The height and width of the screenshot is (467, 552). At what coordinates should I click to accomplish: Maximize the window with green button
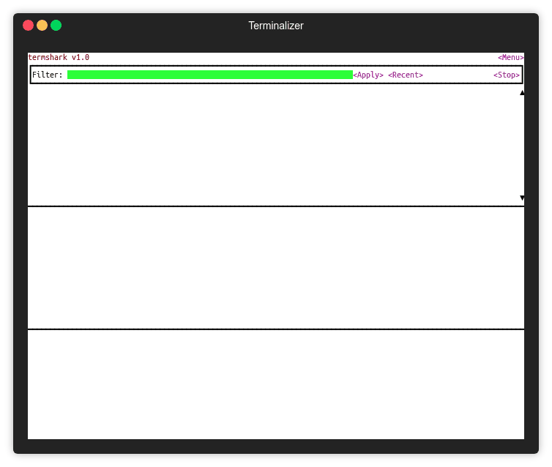click(56, 26)
